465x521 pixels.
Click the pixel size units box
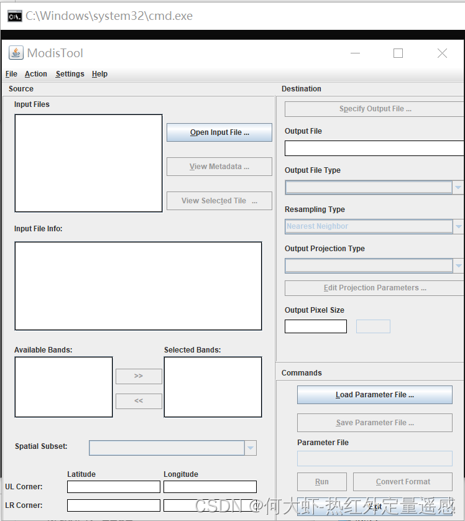point(373,326)
